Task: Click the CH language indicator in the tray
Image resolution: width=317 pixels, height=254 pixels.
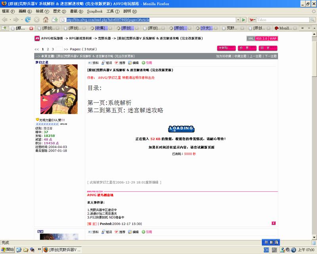Action: click(x=266, y=250)
